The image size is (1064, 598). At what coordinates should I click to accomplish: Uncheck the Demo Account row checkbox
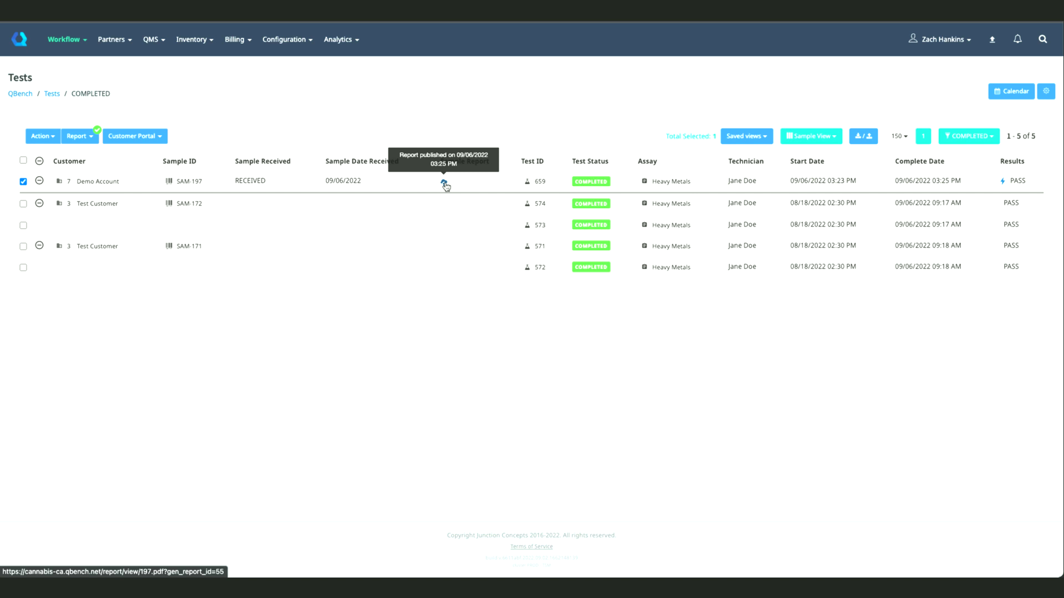(x=23, y=181)
